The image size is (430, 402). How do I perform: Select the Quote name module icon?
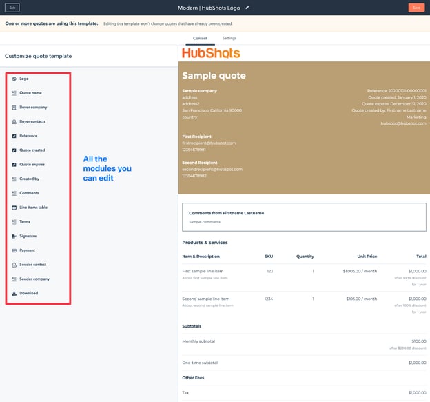click(14, 93)
